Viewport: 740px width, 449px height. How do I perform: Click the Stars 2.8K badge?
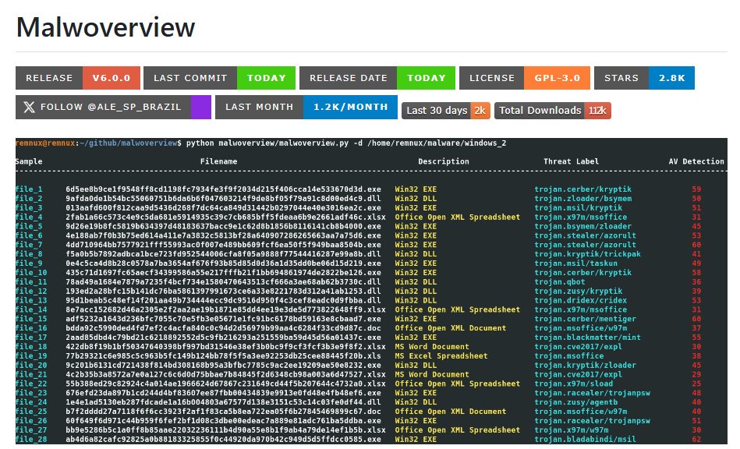[644, 78]
